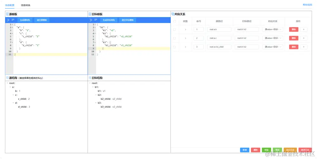Click the blue 新增 button at bottom
This screenshot has height=159, width=317.
pyautogui.click(x=245, y=150)
